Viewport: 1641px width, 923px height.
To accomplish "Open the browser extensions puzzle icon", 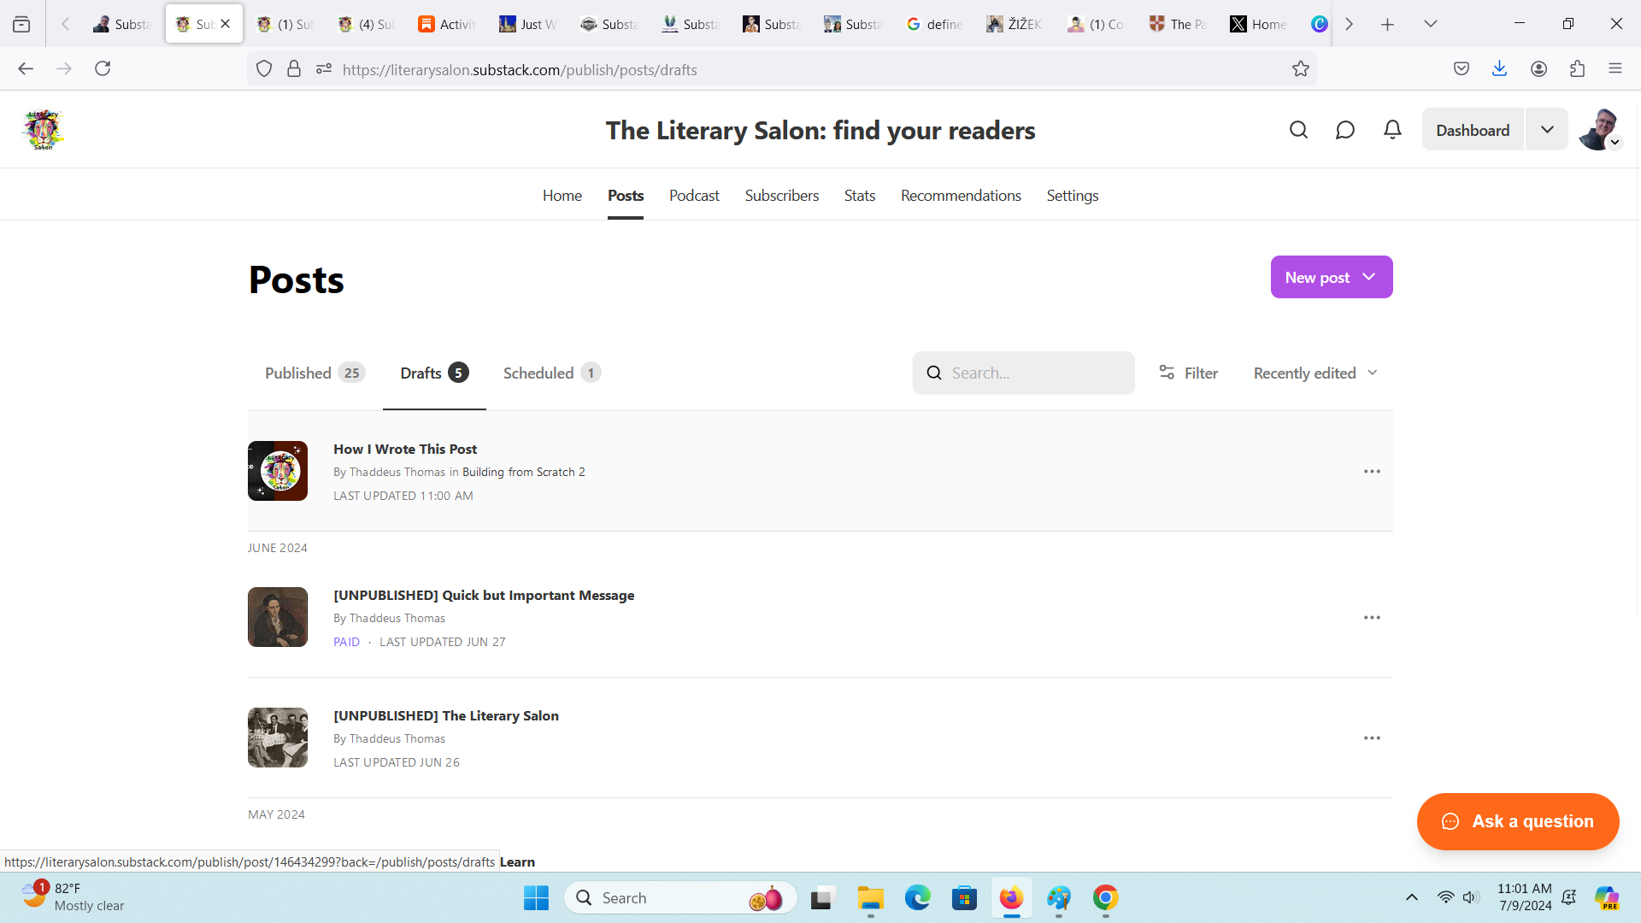I will 1577,69.
